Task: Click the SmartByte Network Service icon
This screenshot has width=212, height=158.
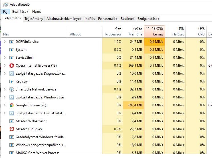Action: click(x=12, y=89)
